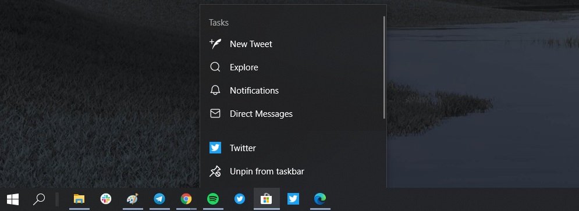Launch Slack from the taskbar
Viewport: 579px width, 211px height.
[x=106, y=199]
